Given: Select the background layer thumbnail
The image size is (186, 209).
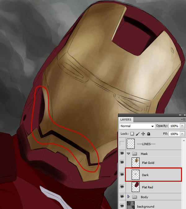Looking at the screenshot, I should 131,205.
